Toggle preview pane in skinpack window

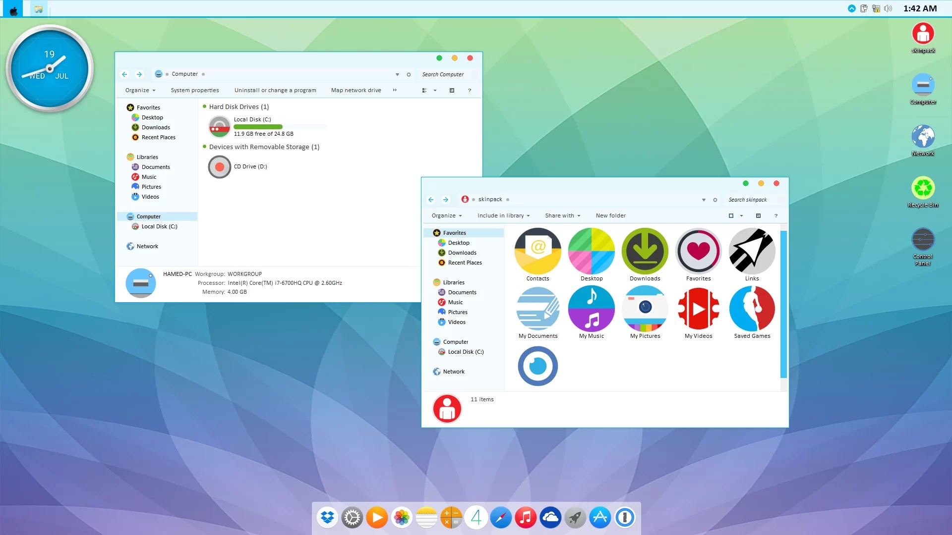[758, 215]
